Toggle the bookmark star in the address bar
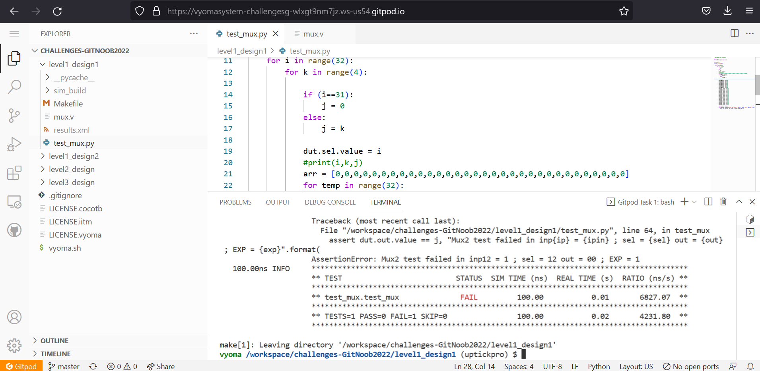 (x=624, y=11)
